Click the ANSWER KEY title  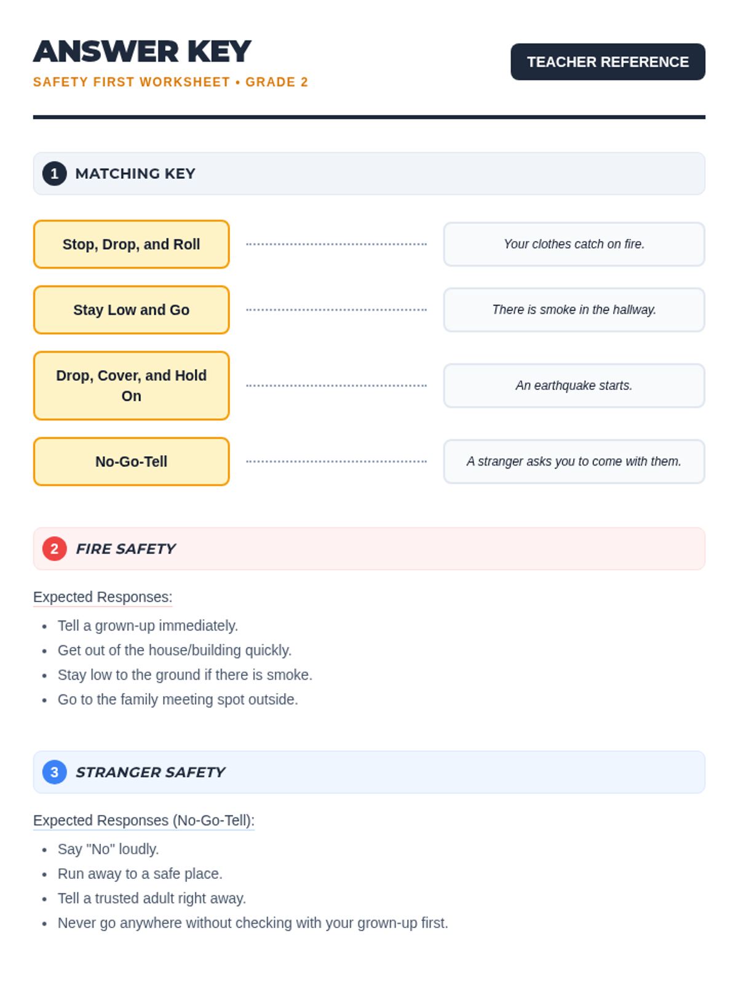click(x=142, y=51)
